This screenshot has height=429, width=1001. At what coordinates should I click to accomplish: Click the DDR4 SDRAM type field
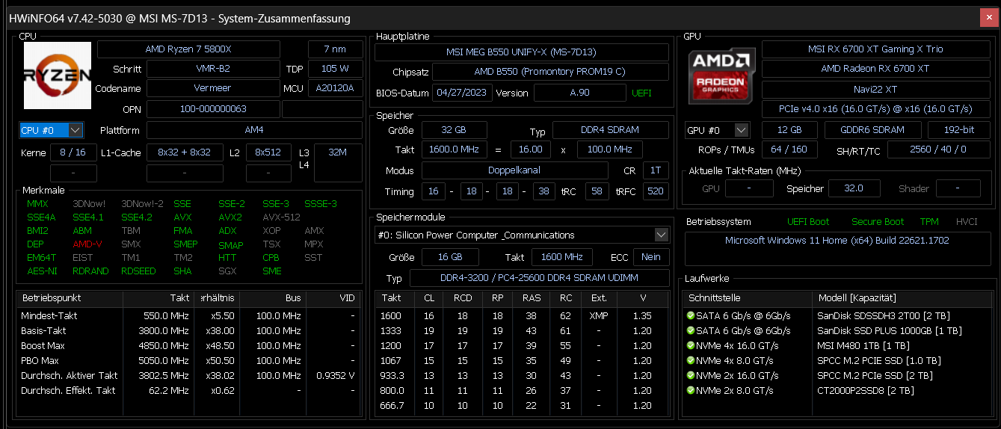pos(611,130)
